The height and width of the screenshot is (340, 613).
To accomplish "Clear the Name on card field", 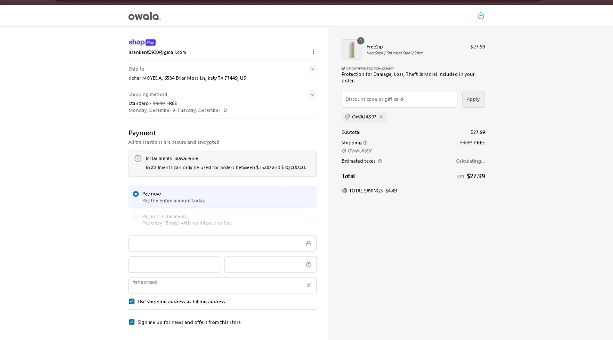I will 309,285.
